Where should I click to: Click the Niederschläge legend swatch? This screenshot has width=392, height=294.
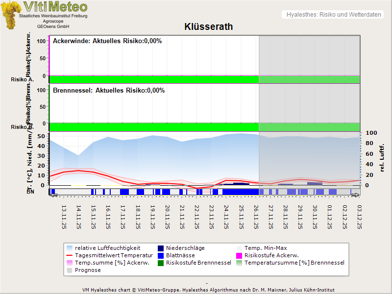[161, 248]
